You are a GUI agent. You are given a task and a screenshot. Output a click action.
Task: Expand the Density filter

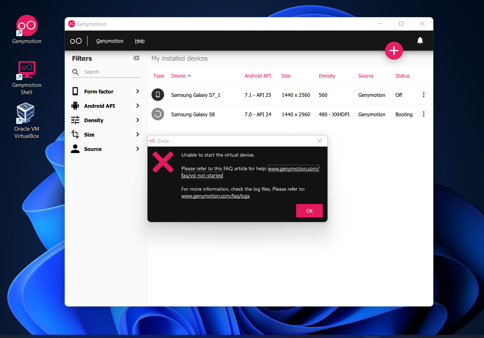[x=105, y=120]
